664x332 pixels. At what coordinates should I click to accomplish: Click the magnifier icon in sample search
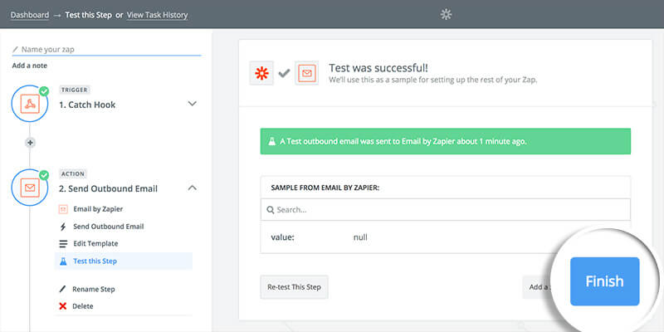(x=271, y=210)
